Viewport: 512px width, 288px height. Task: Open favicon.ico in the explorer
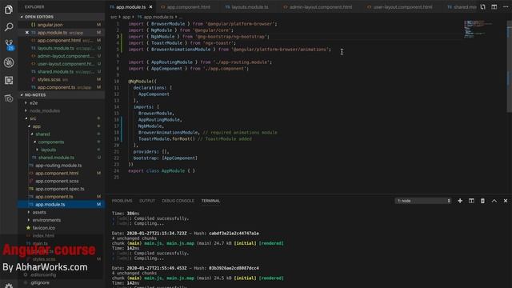pos(61,228)
